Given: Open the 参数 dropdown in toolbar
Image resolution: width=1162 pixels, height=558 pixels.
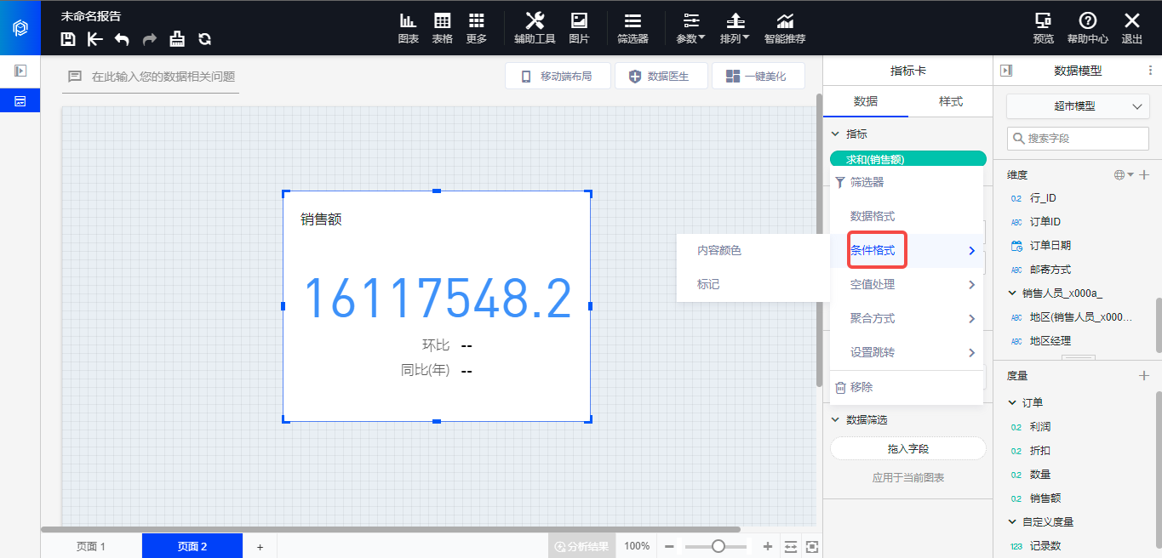Looking at the screenshot, I should [690, 28].
